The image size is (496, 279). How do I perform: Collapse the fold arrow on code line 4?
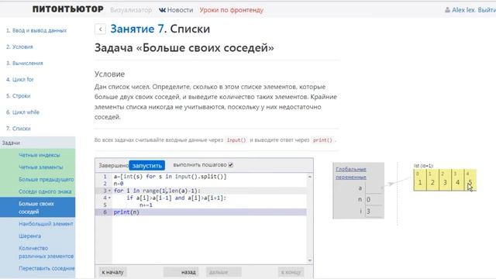[x=109, y=198]
